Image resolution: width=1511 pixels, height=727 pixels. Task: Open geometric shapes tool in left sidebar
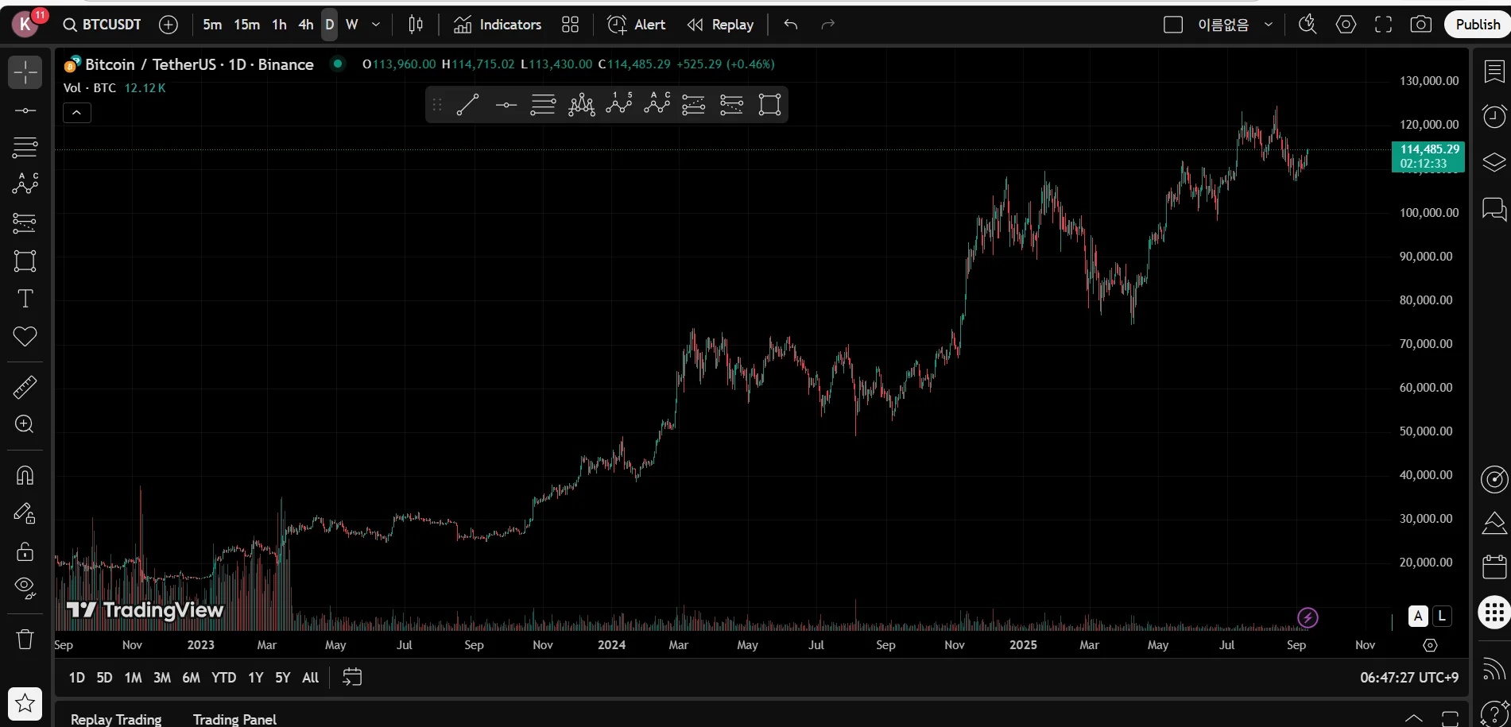click(25, 261)
